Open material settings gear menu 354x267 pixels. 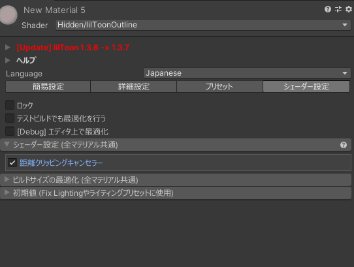coord(349,9)
